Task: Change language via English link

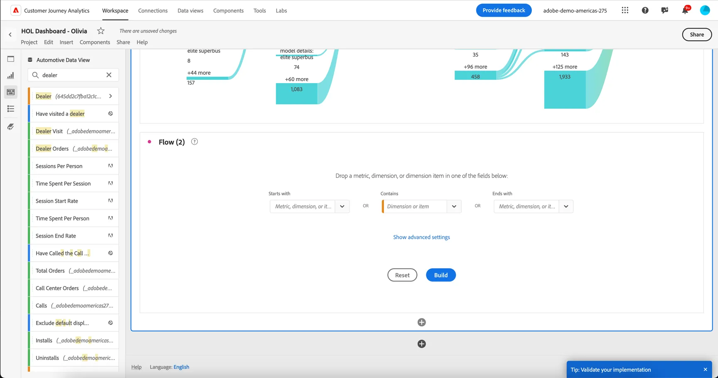Action: 181,367
